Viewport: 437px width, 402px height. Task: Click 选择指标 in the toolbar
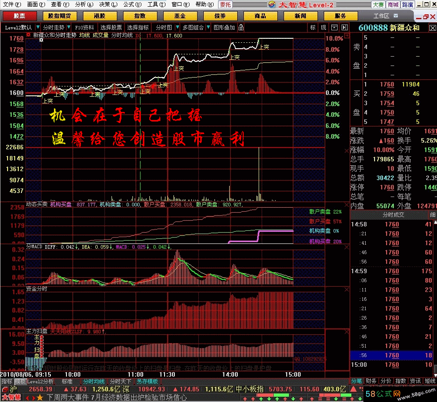coord(138,27)
